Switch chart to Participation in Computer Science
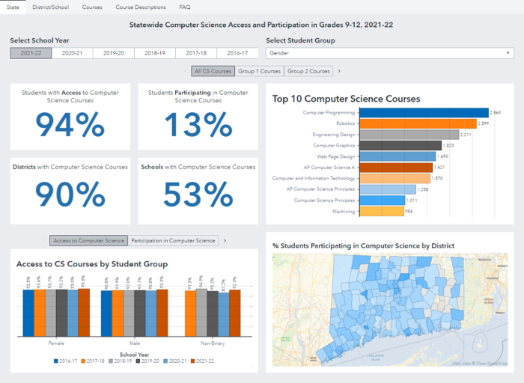Image resolution: width=524 pixels, height=383 pixels. point(174,241)
